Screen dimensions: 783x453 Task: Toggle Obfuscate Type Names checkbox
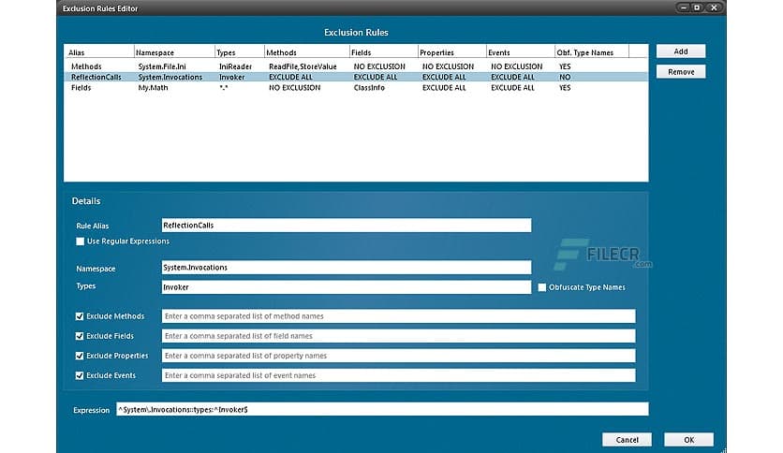(541, 287)
